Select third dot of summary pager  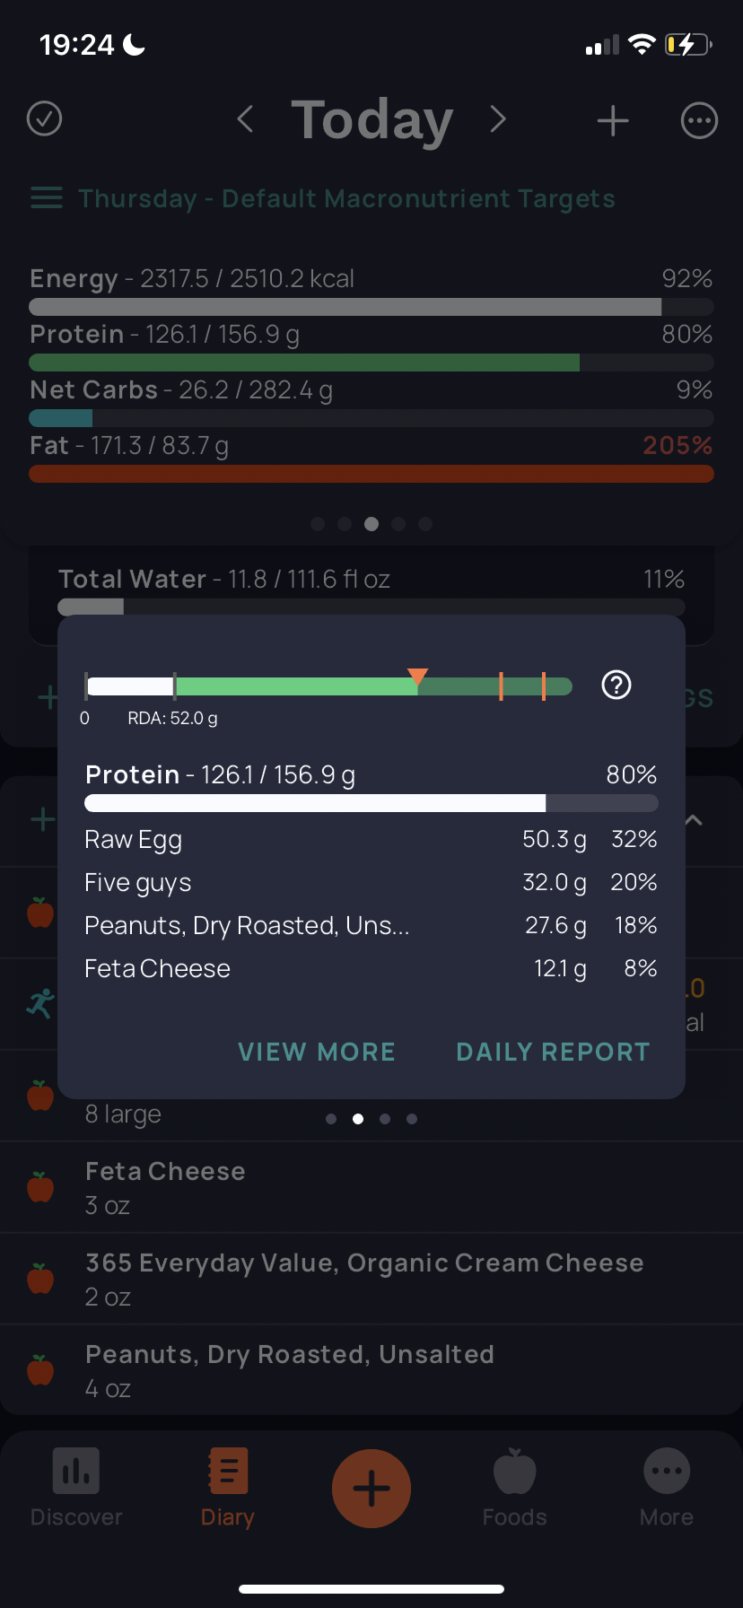point(371,524)
